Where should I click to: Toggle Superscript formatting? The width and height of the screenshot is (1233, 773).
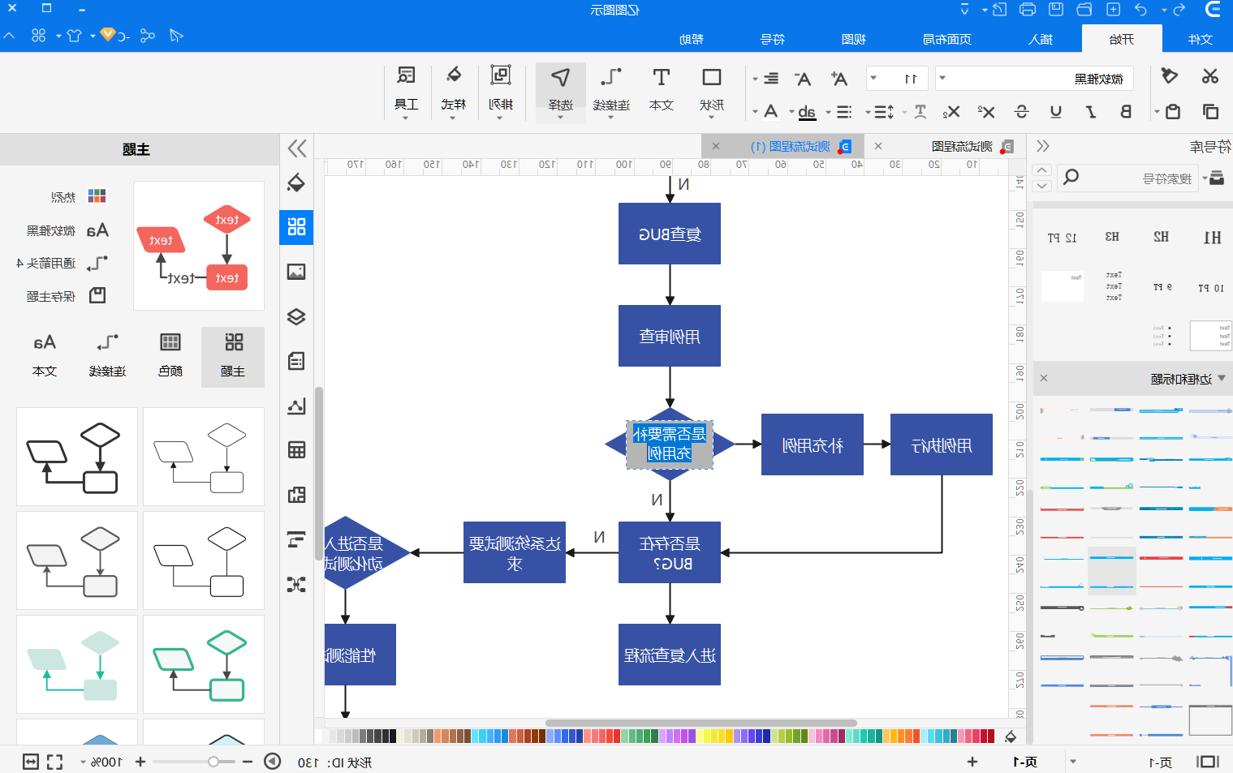point(986,112)
